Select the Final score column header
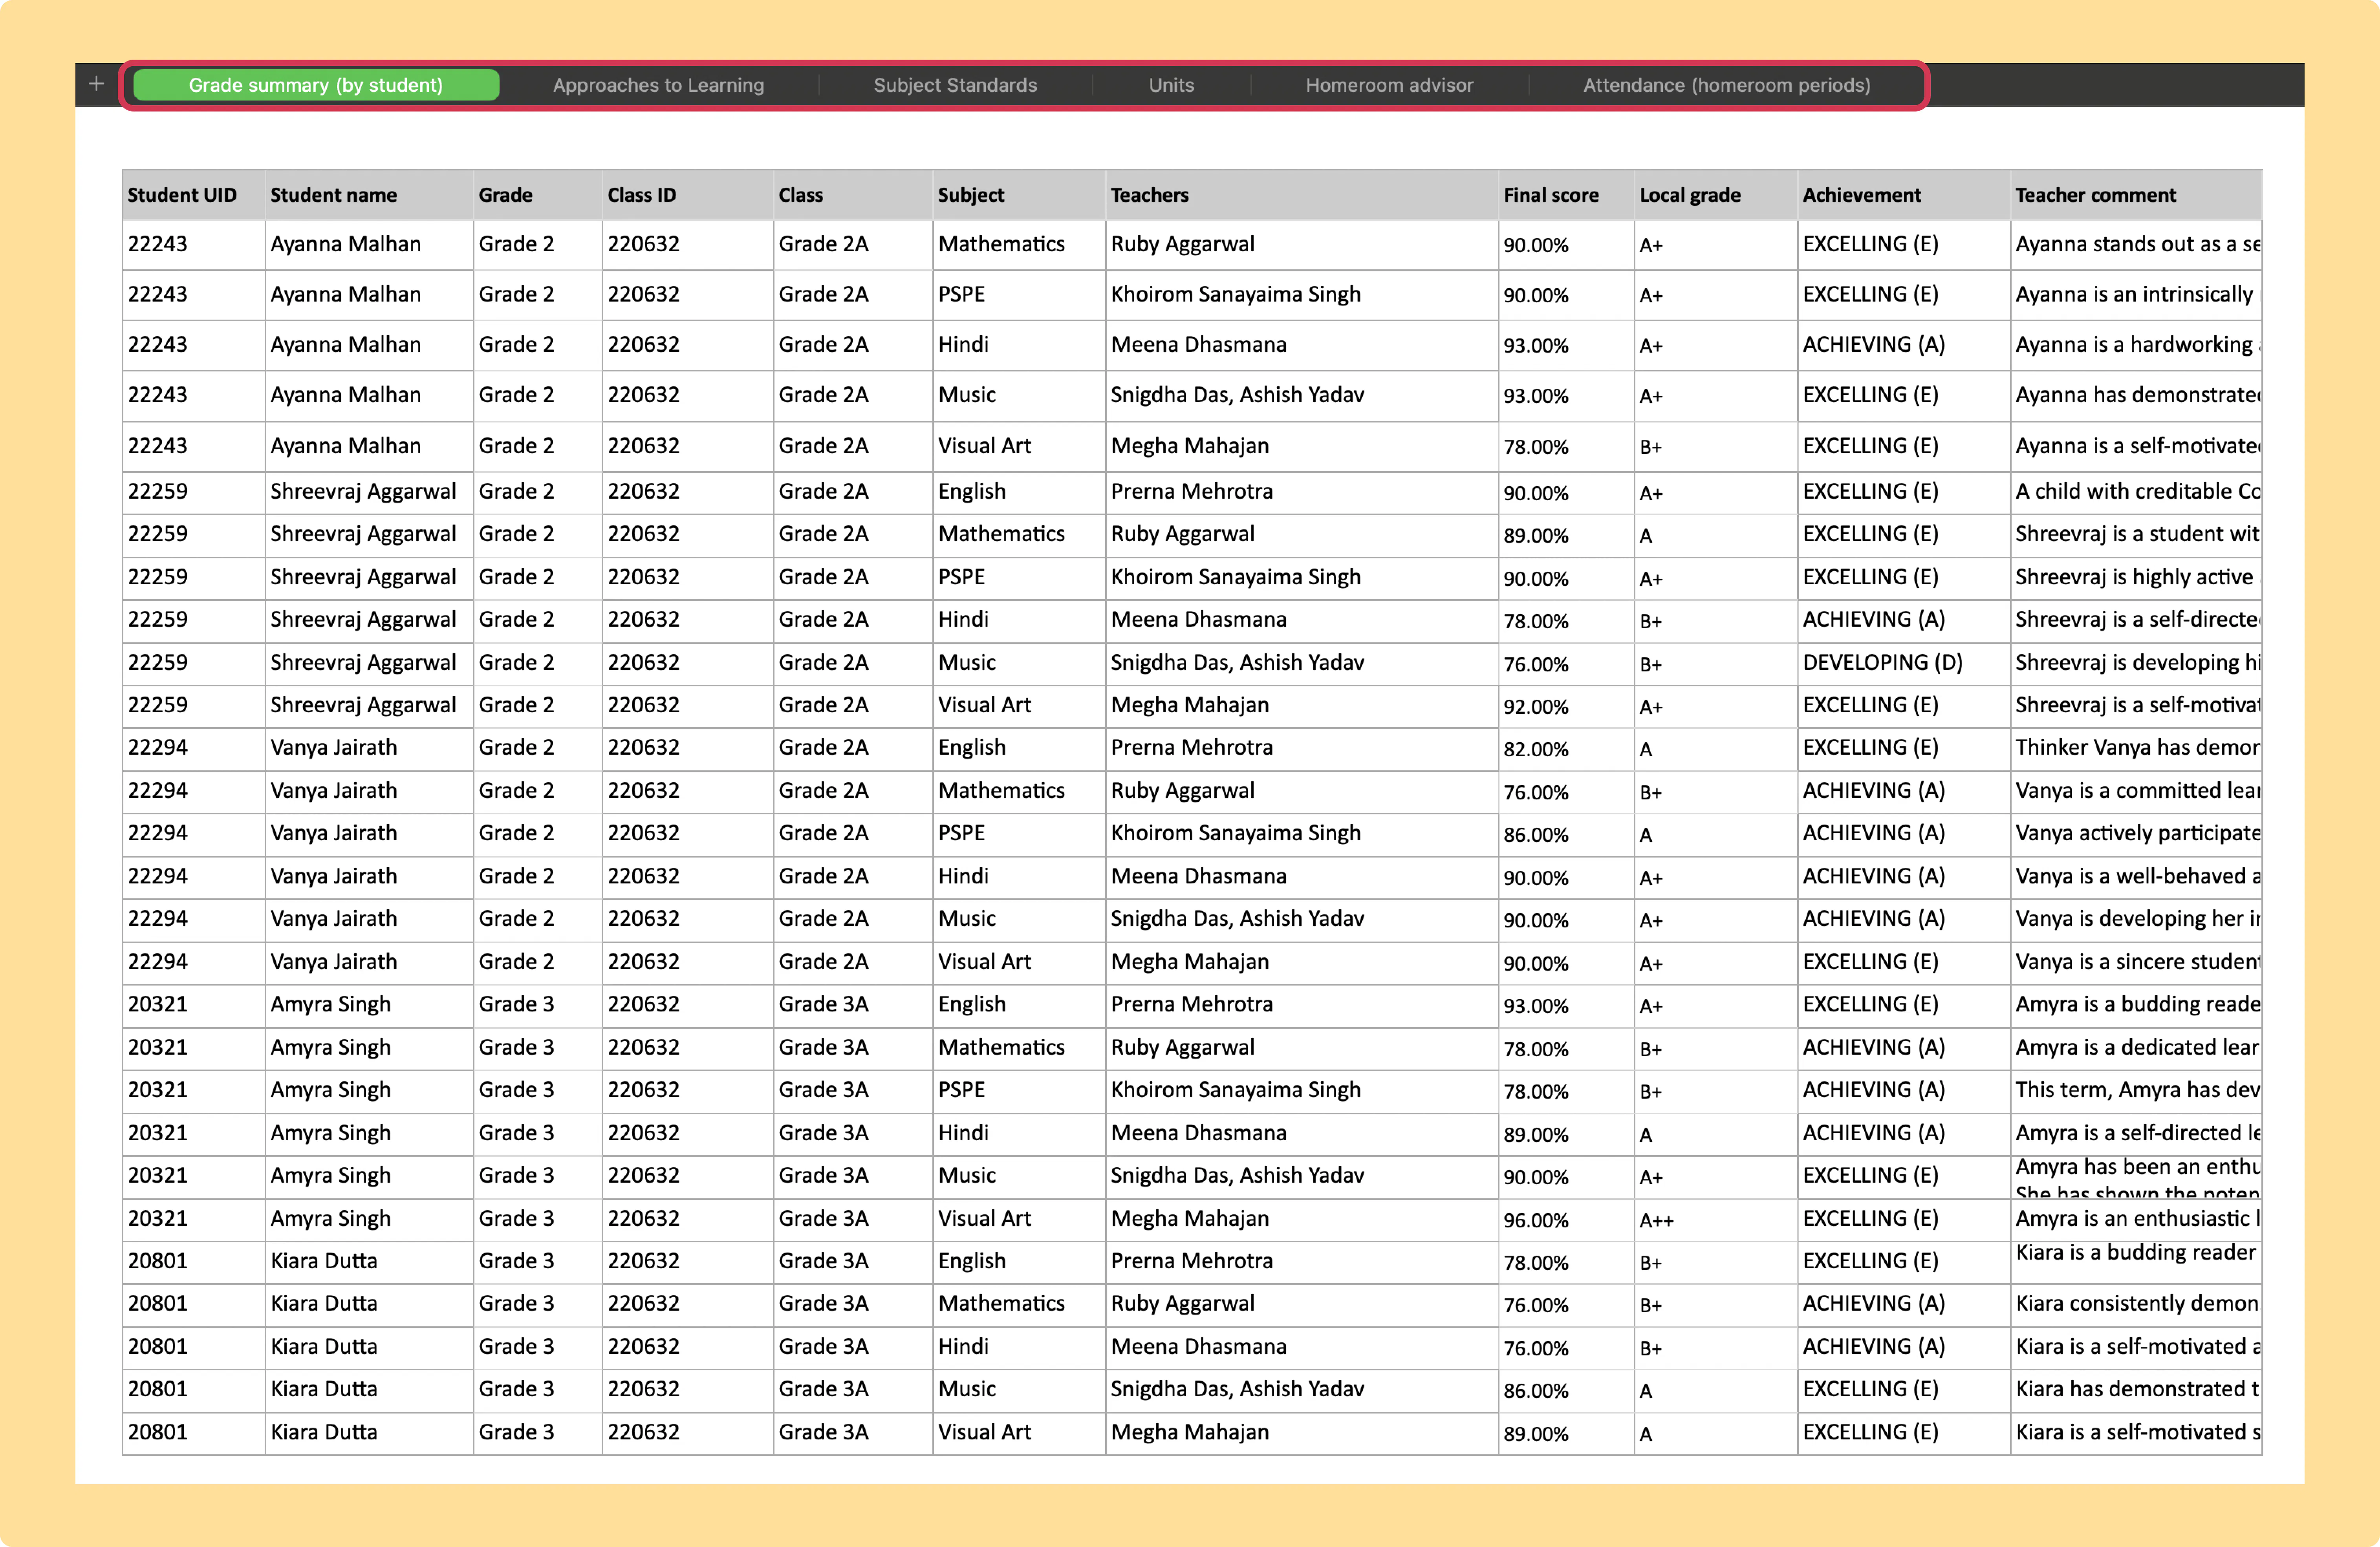 click(x=1566, y=195)
